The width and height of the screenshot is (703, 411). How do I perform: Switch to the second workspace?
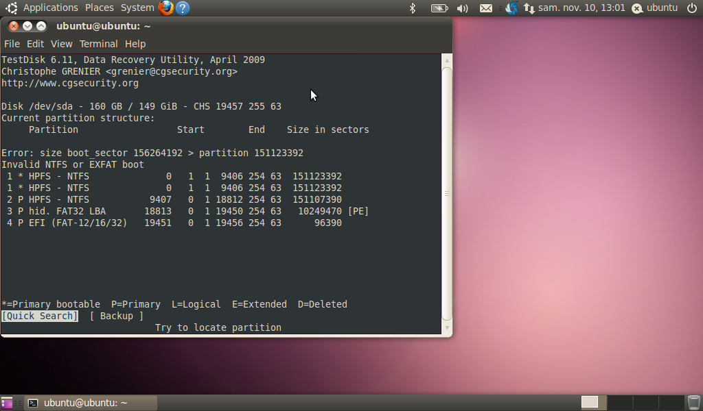pos(620,403)
